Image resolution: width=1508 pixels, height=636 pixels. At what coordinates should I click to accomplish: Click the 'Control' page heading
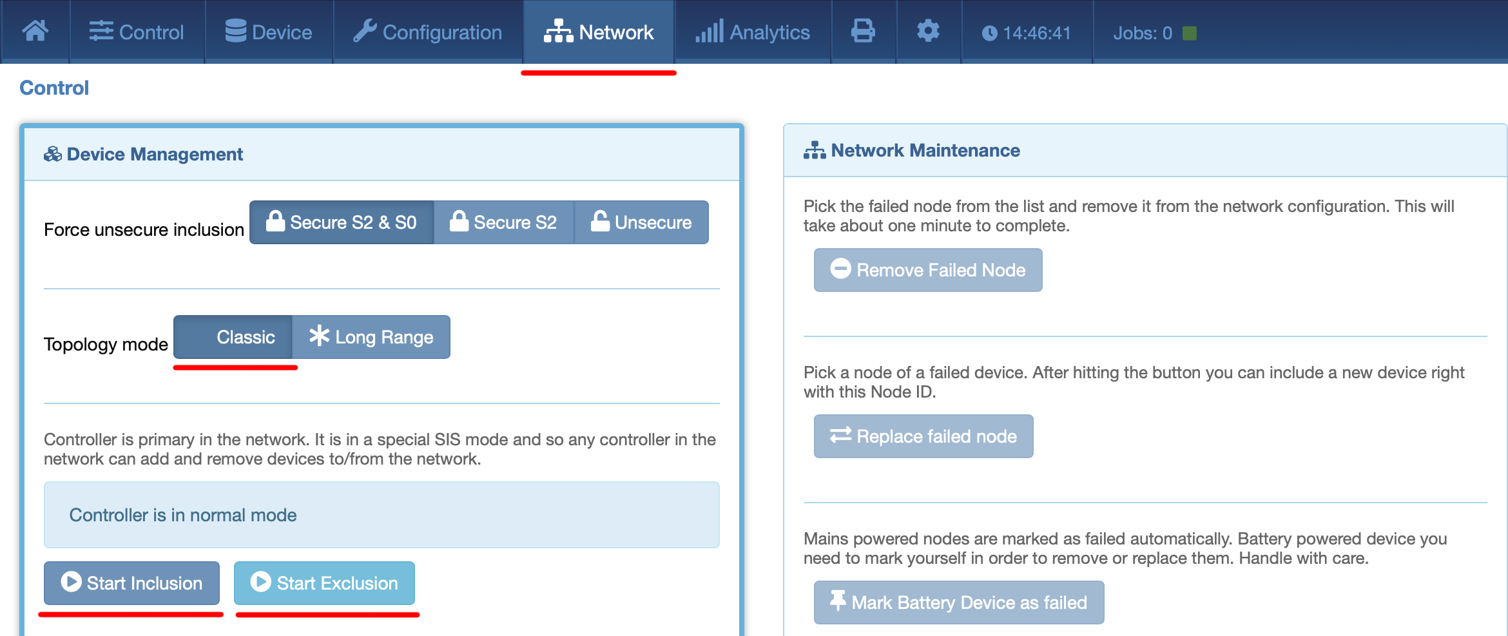[54, 88]
